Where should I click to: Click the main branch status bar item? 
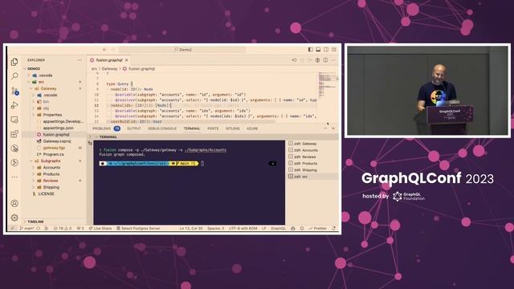tap(27, 228)
